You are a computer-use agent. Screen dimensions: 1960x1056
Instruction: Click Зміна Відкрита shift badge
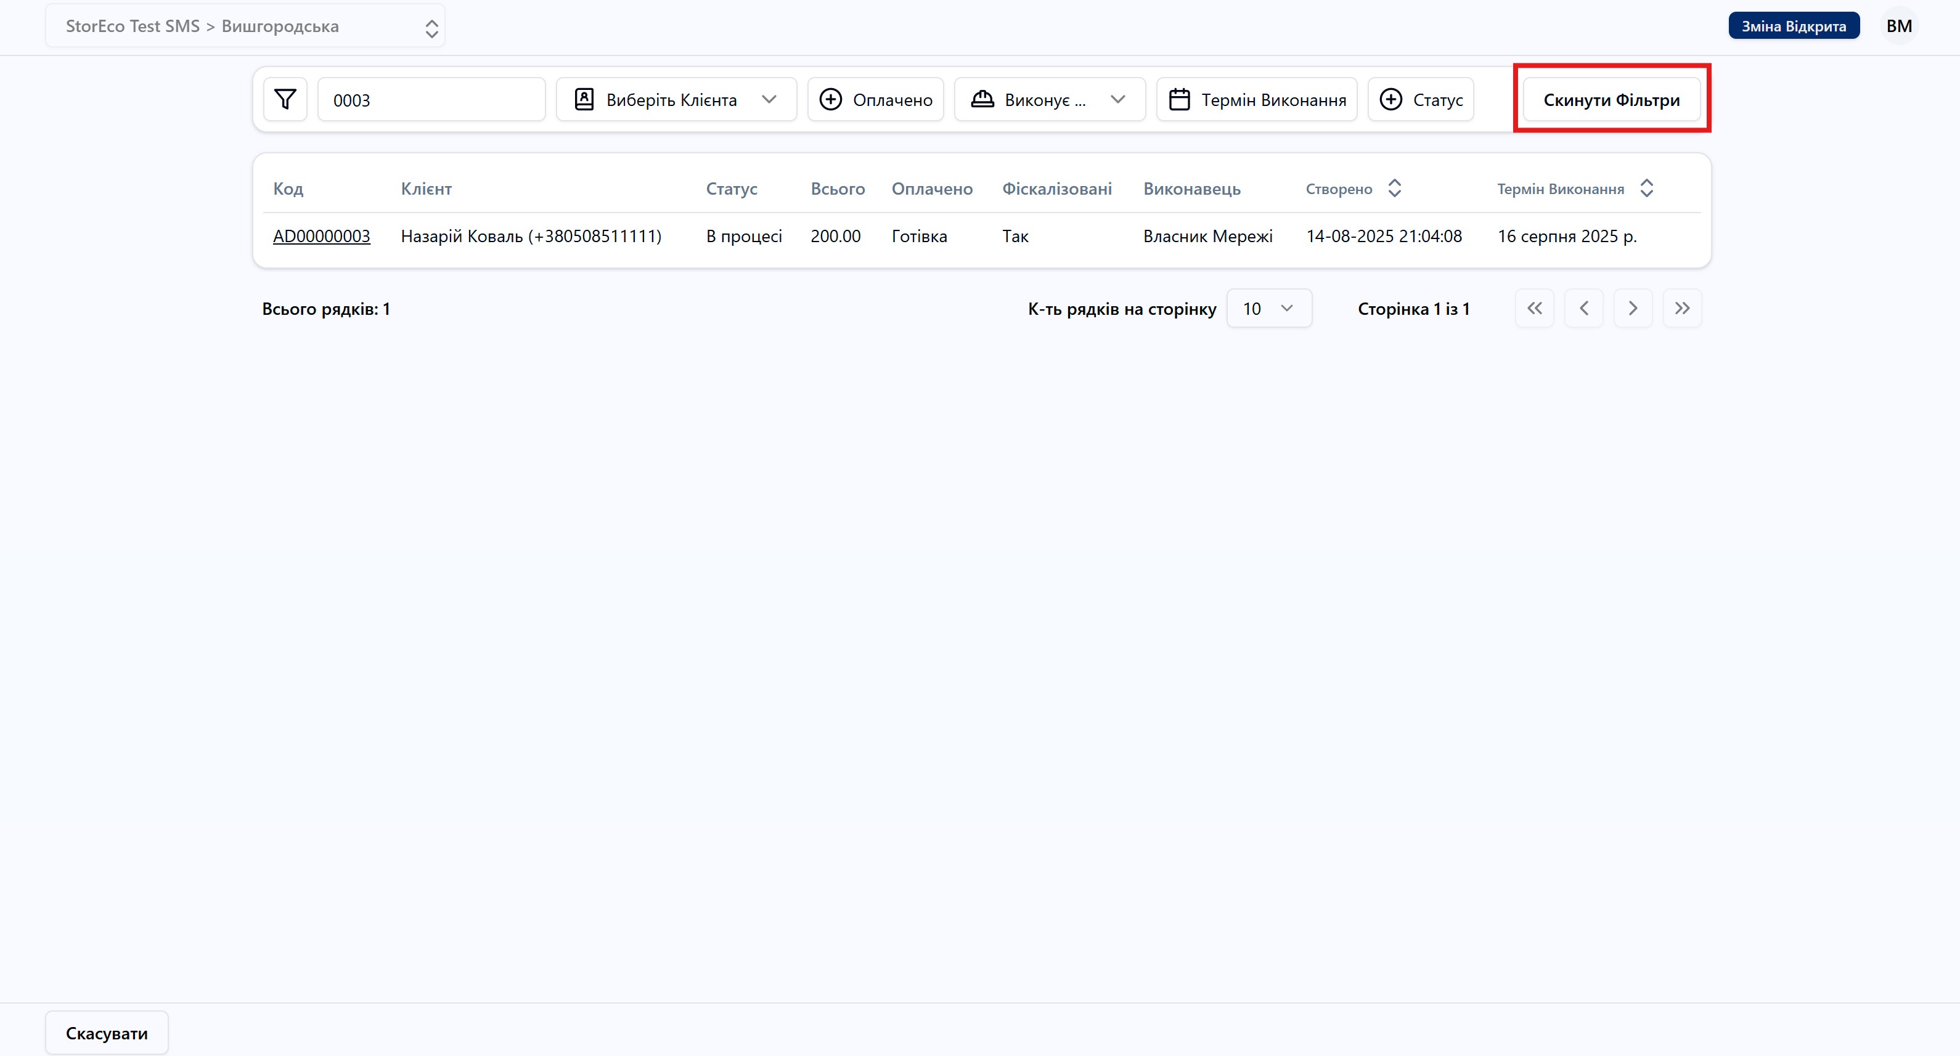[x=1794, y=26]
